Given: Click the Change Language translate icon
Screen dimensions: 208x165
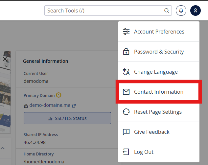Looking at the screenshot, I should [x=126, y=72].
